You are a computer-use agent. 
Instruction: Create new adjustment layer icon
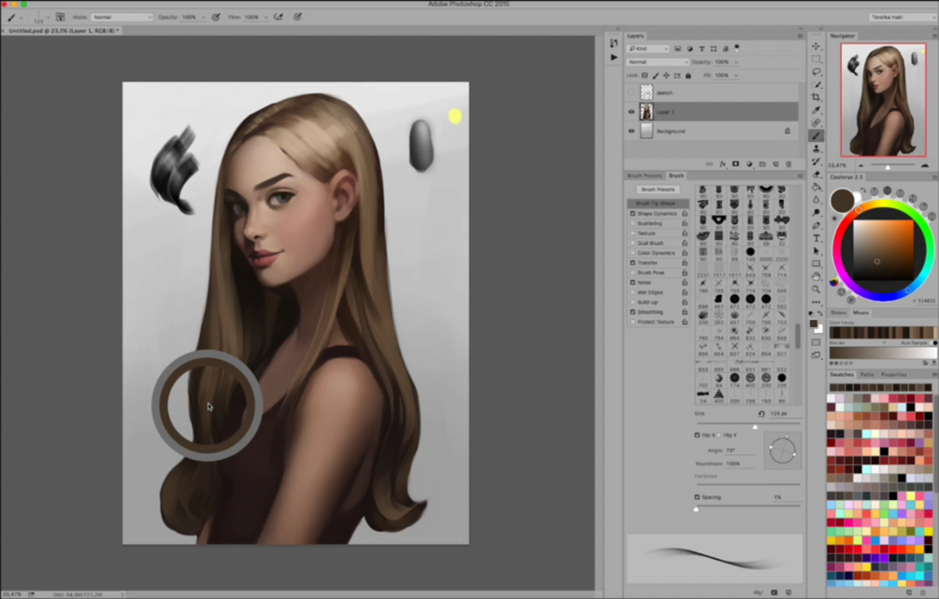(x=749, y=164)
